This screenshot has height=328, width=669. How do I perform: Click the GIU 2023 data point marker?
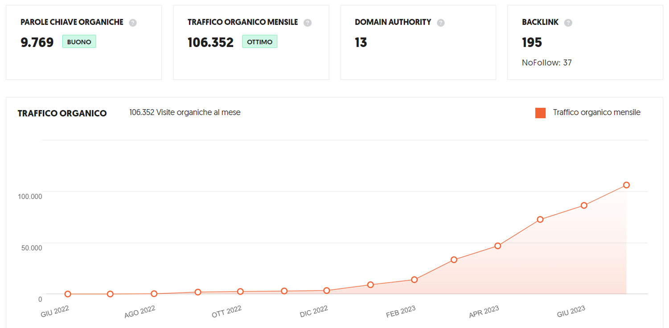coord(584,205)
